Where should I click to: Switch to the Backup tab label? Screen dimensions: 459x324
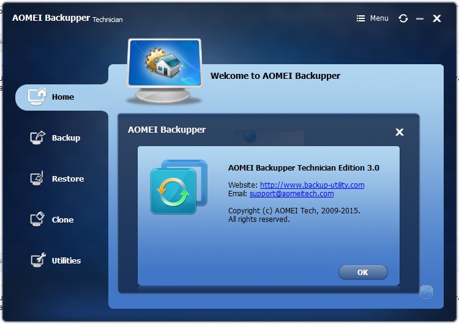pyautogui.click(x=66, y=138)
